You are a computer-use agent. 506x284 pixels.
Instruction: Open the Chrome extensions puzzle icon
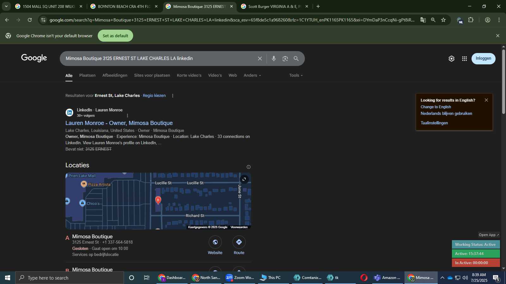pyautogui.click(x=471, y=20)
